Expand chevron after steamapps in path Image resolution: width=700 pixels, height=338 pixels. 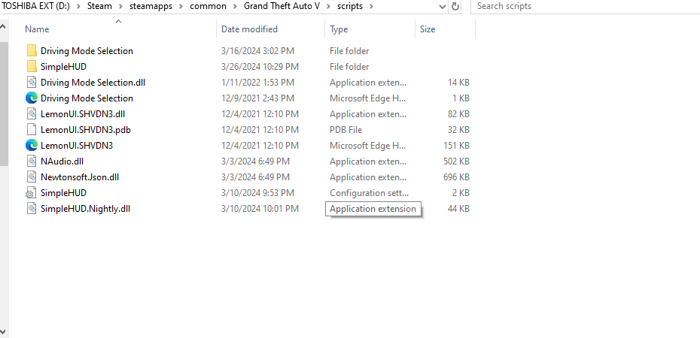click(x=181, y=6)
